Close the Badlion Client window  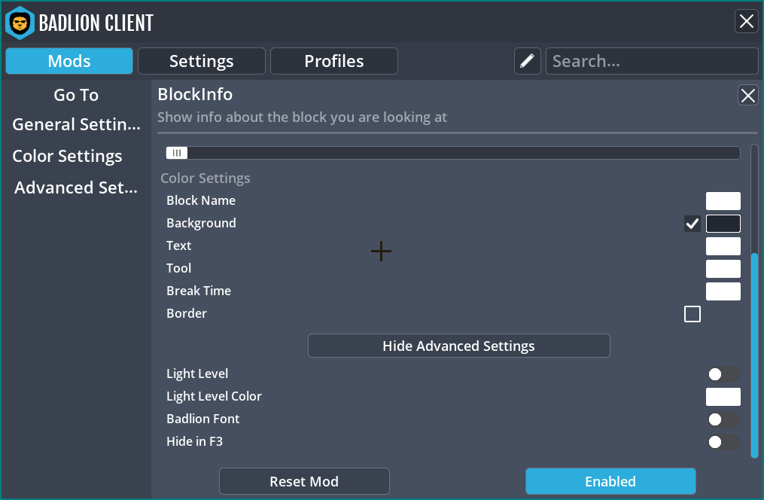click(x=747, y=21)
